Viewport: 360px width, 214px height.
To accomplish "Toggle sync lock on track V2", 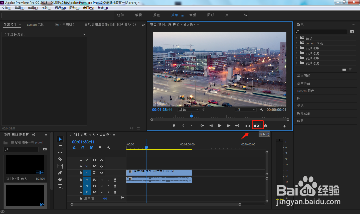I will (95, 166).
